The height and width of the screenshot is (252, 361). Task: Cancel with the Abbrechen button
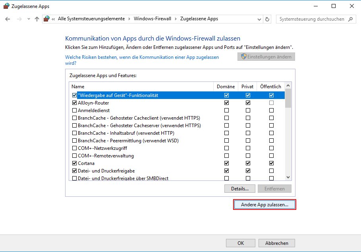[x=276, y=243]
